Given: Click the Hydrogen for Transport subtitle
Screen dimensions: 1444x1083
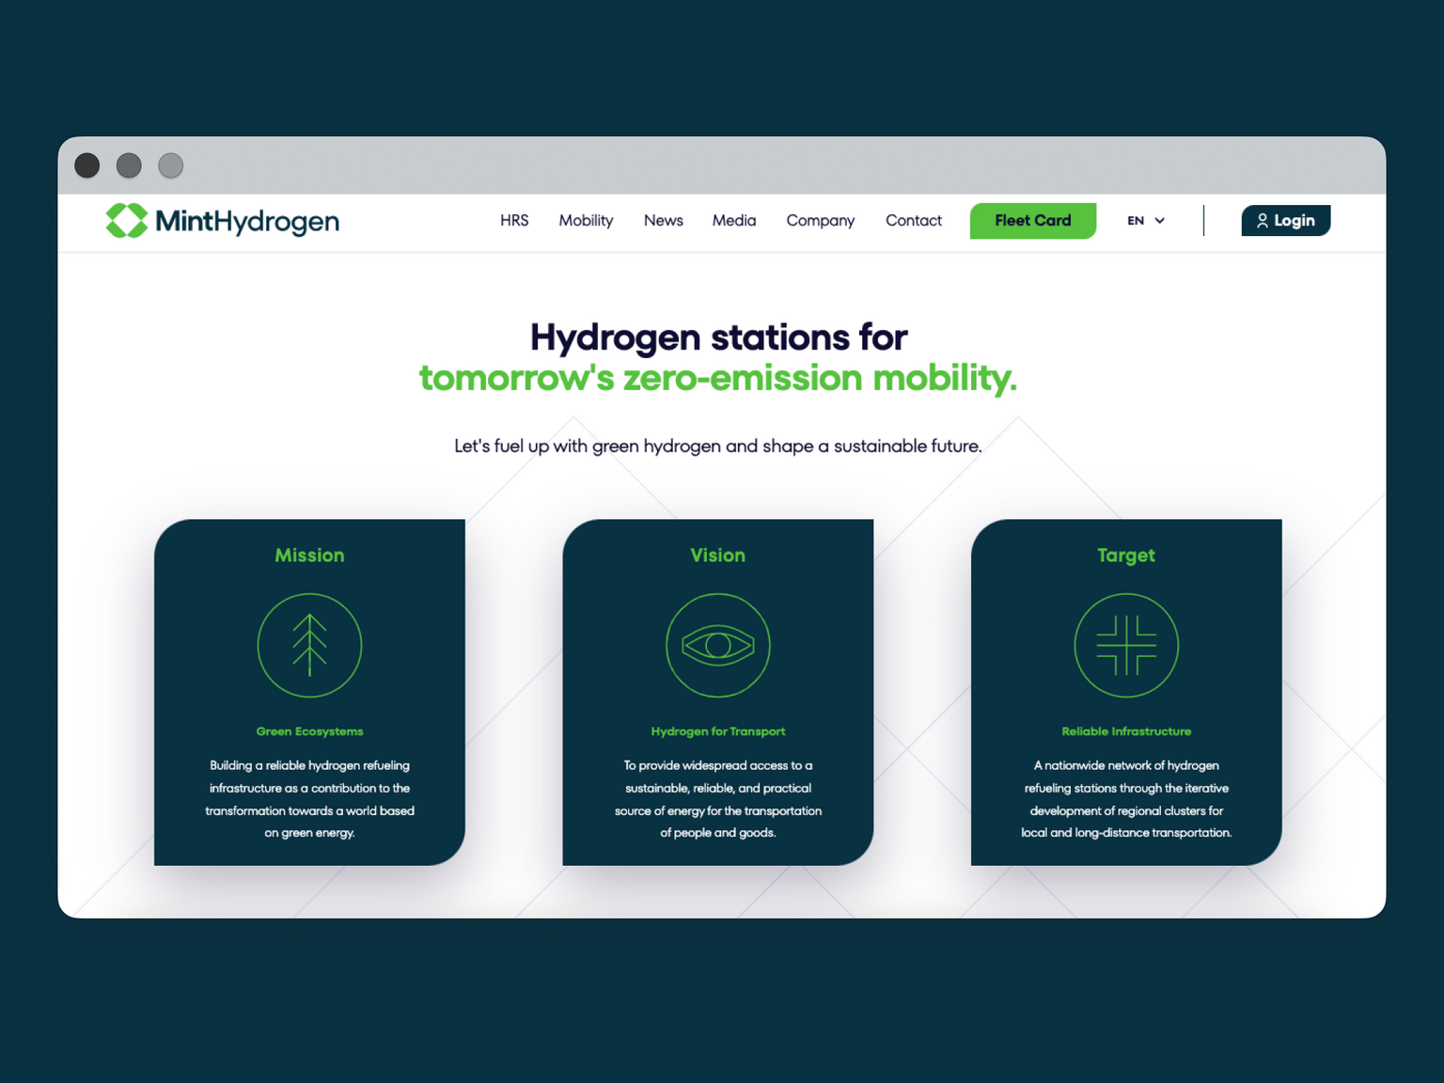Looking at the screenshot, I should [x=718, y=731].
